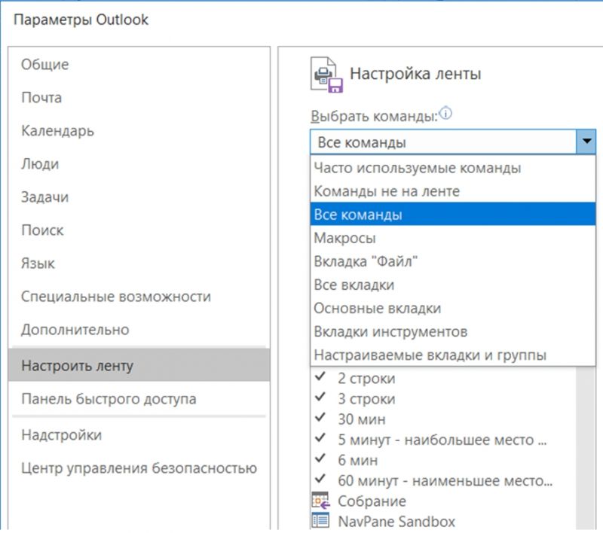The image size is (603, 533).
Task: Select the Собрание command
Action: (x=443, y=501)
